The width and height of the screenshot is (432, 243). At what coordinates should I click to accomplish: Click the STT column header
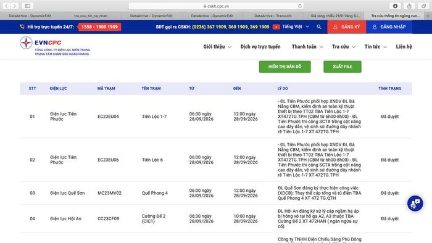(x=32, y=88)
